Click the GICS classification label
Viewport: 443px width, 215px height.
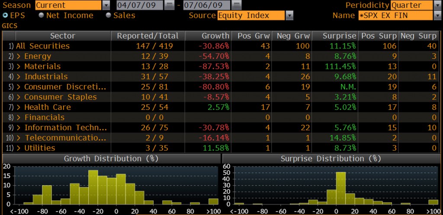pyautogui.click(x=10, y=26)
